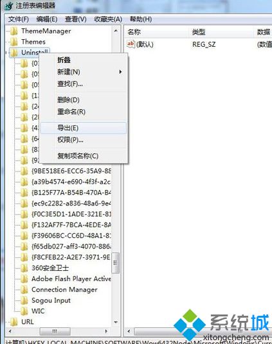Open the 文件(F) menu

[x=19, y=19]
